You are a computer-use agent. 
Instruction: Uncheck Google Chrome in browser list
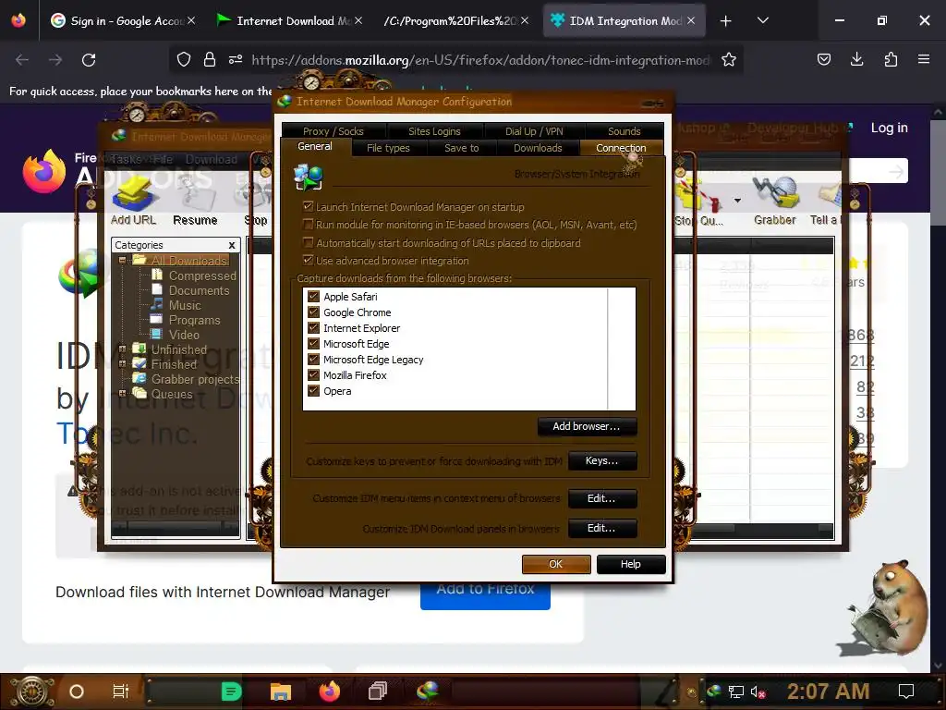pyautogui.click(x=313, y=312)
